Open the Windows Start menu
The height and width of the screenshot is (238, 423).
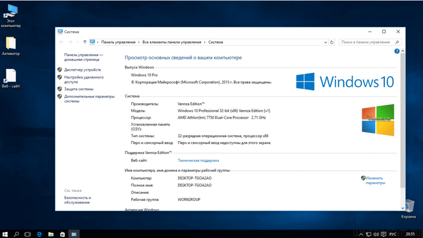click(x=5, y=234)
